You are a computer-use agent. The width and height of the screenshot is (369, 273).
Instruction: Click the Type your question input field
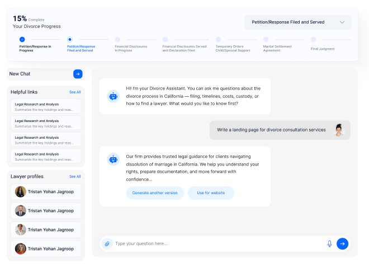click(218, 243)
